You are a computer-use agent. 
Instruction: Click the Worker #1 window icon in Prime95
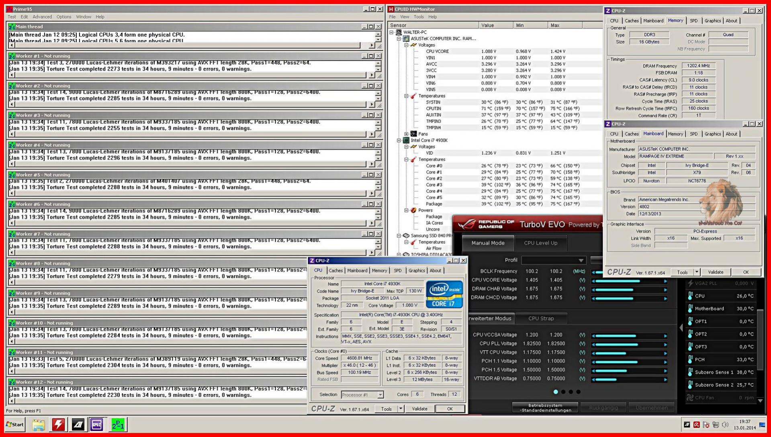(12, 56)
